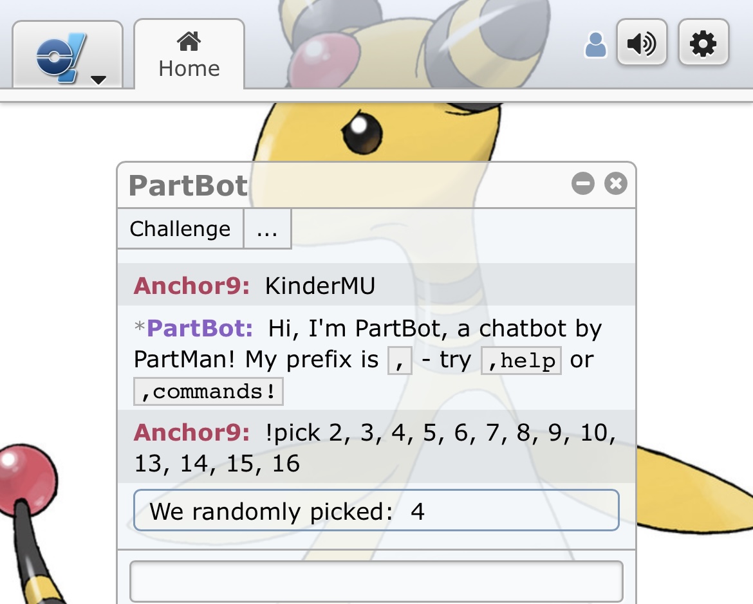Open the sound volume settings
753x604 pixels.
tap(642, 44)
